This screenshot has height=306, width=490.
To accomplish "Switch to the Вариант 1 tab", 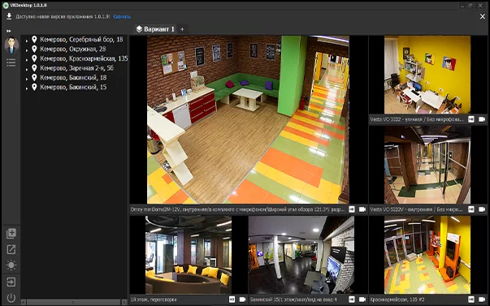I will (x=155, y=29).
